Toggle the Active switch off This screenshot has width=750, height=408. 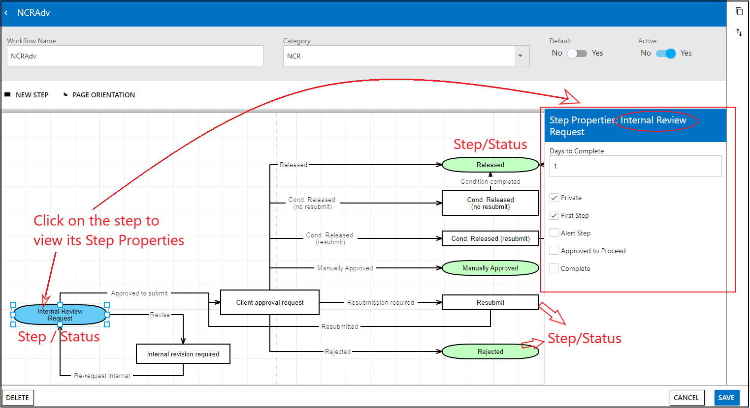[x=665, y=54]
